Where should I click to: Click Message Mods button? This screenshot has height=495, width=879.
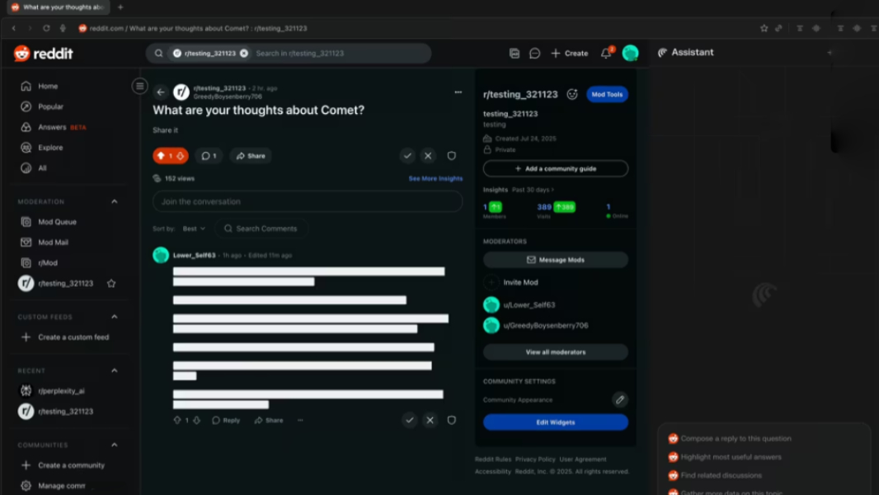point(556,260)
